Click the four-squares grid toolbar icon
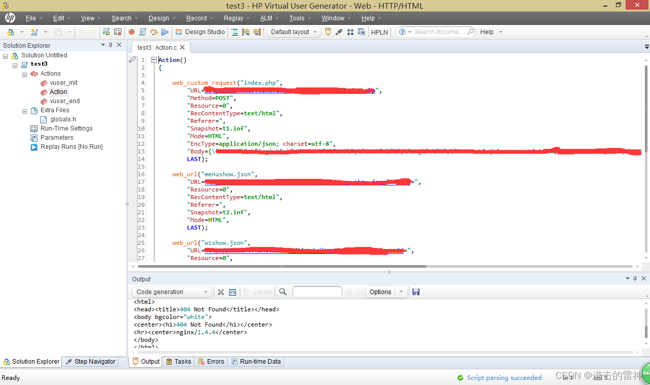 [x=350, y=32]
